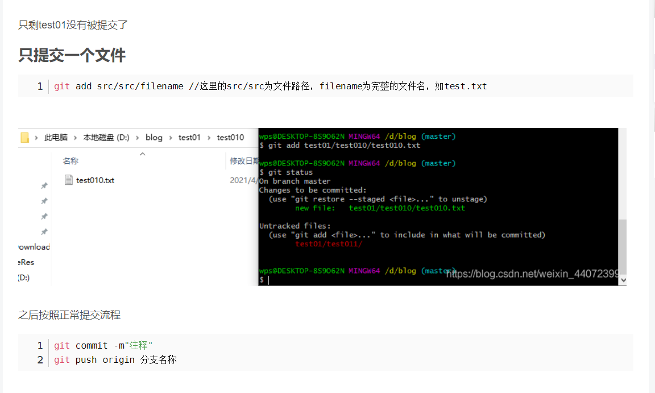Expand chevron after "blog" in breadcrumb
Screen dimensions: 655x393
coord(171,138)
